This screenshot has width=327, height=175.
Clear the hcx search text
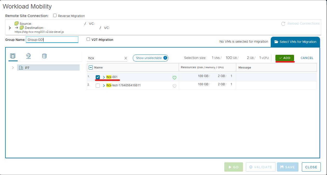(126, 58)
